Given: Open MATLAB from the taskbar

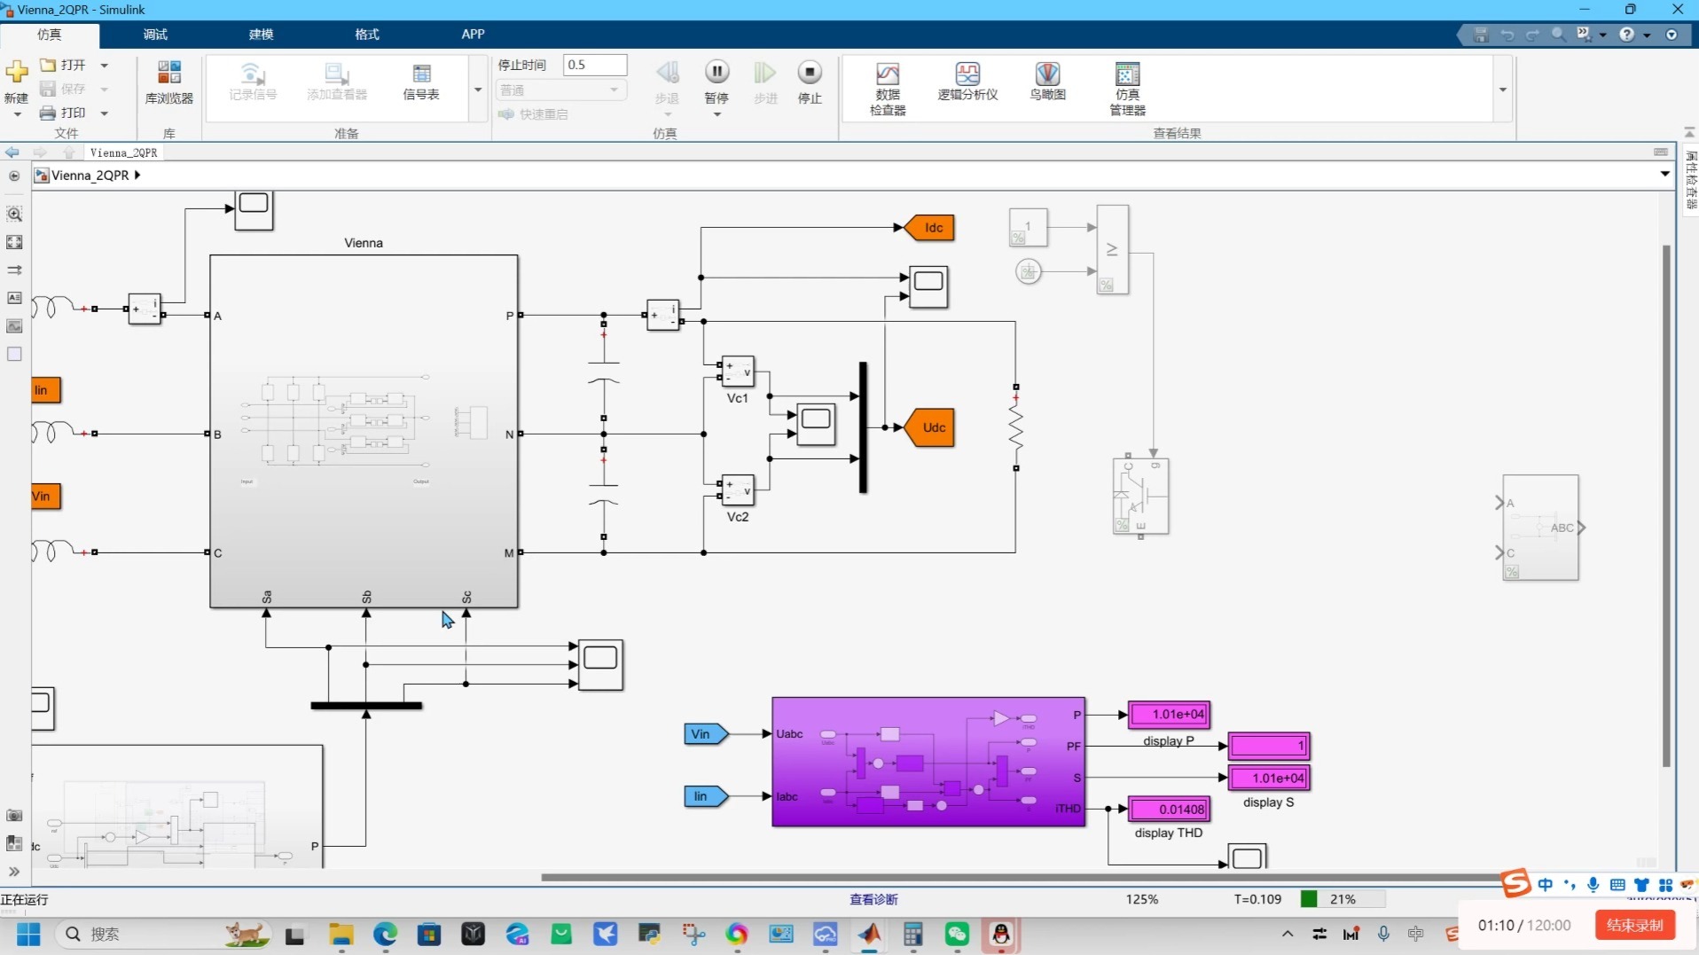Looking at the screenshot, I should [869, 934].
